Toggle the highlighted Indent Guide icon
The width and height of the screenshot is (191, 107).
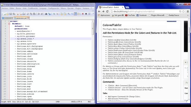click(75, 14)
